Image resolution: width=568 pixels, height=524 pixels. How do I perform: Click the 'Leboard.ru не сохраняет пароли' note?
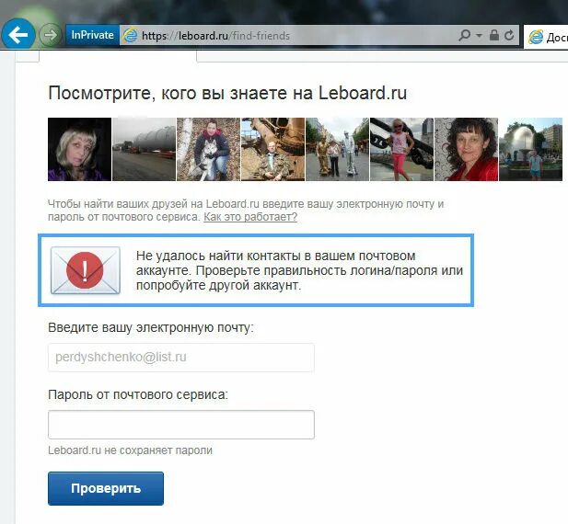130,450
